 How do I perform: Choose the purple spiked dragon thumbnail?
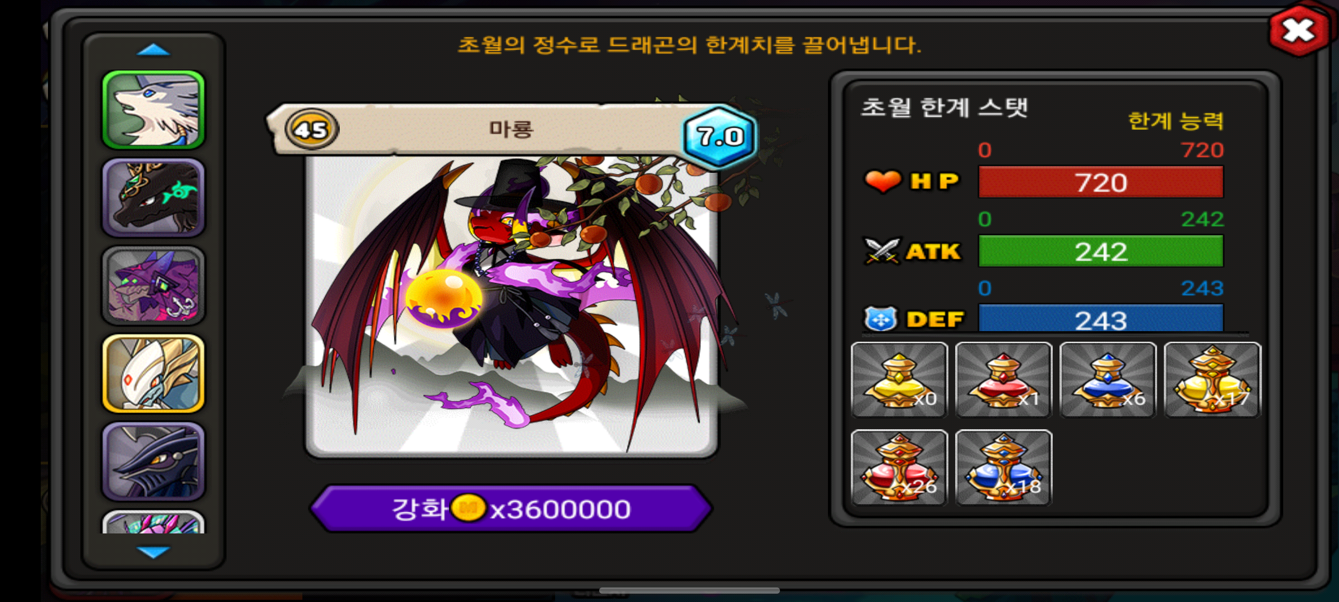click(153, 285)
